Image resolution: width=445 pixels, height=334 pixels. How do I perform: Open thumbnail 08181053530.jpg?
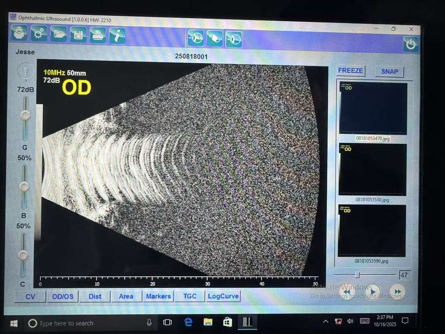click(373, 170)
